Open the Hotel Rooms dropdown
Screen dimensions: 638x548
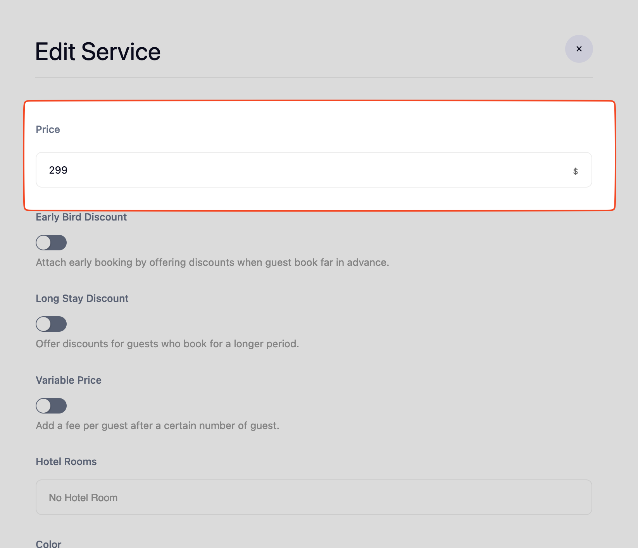click(314, 497)
